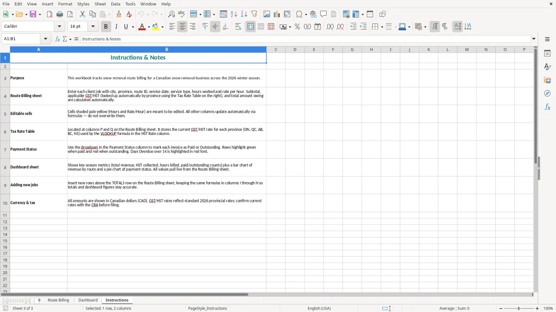Click the Print icon
The image size is (556, 312).
coord(60,14)
